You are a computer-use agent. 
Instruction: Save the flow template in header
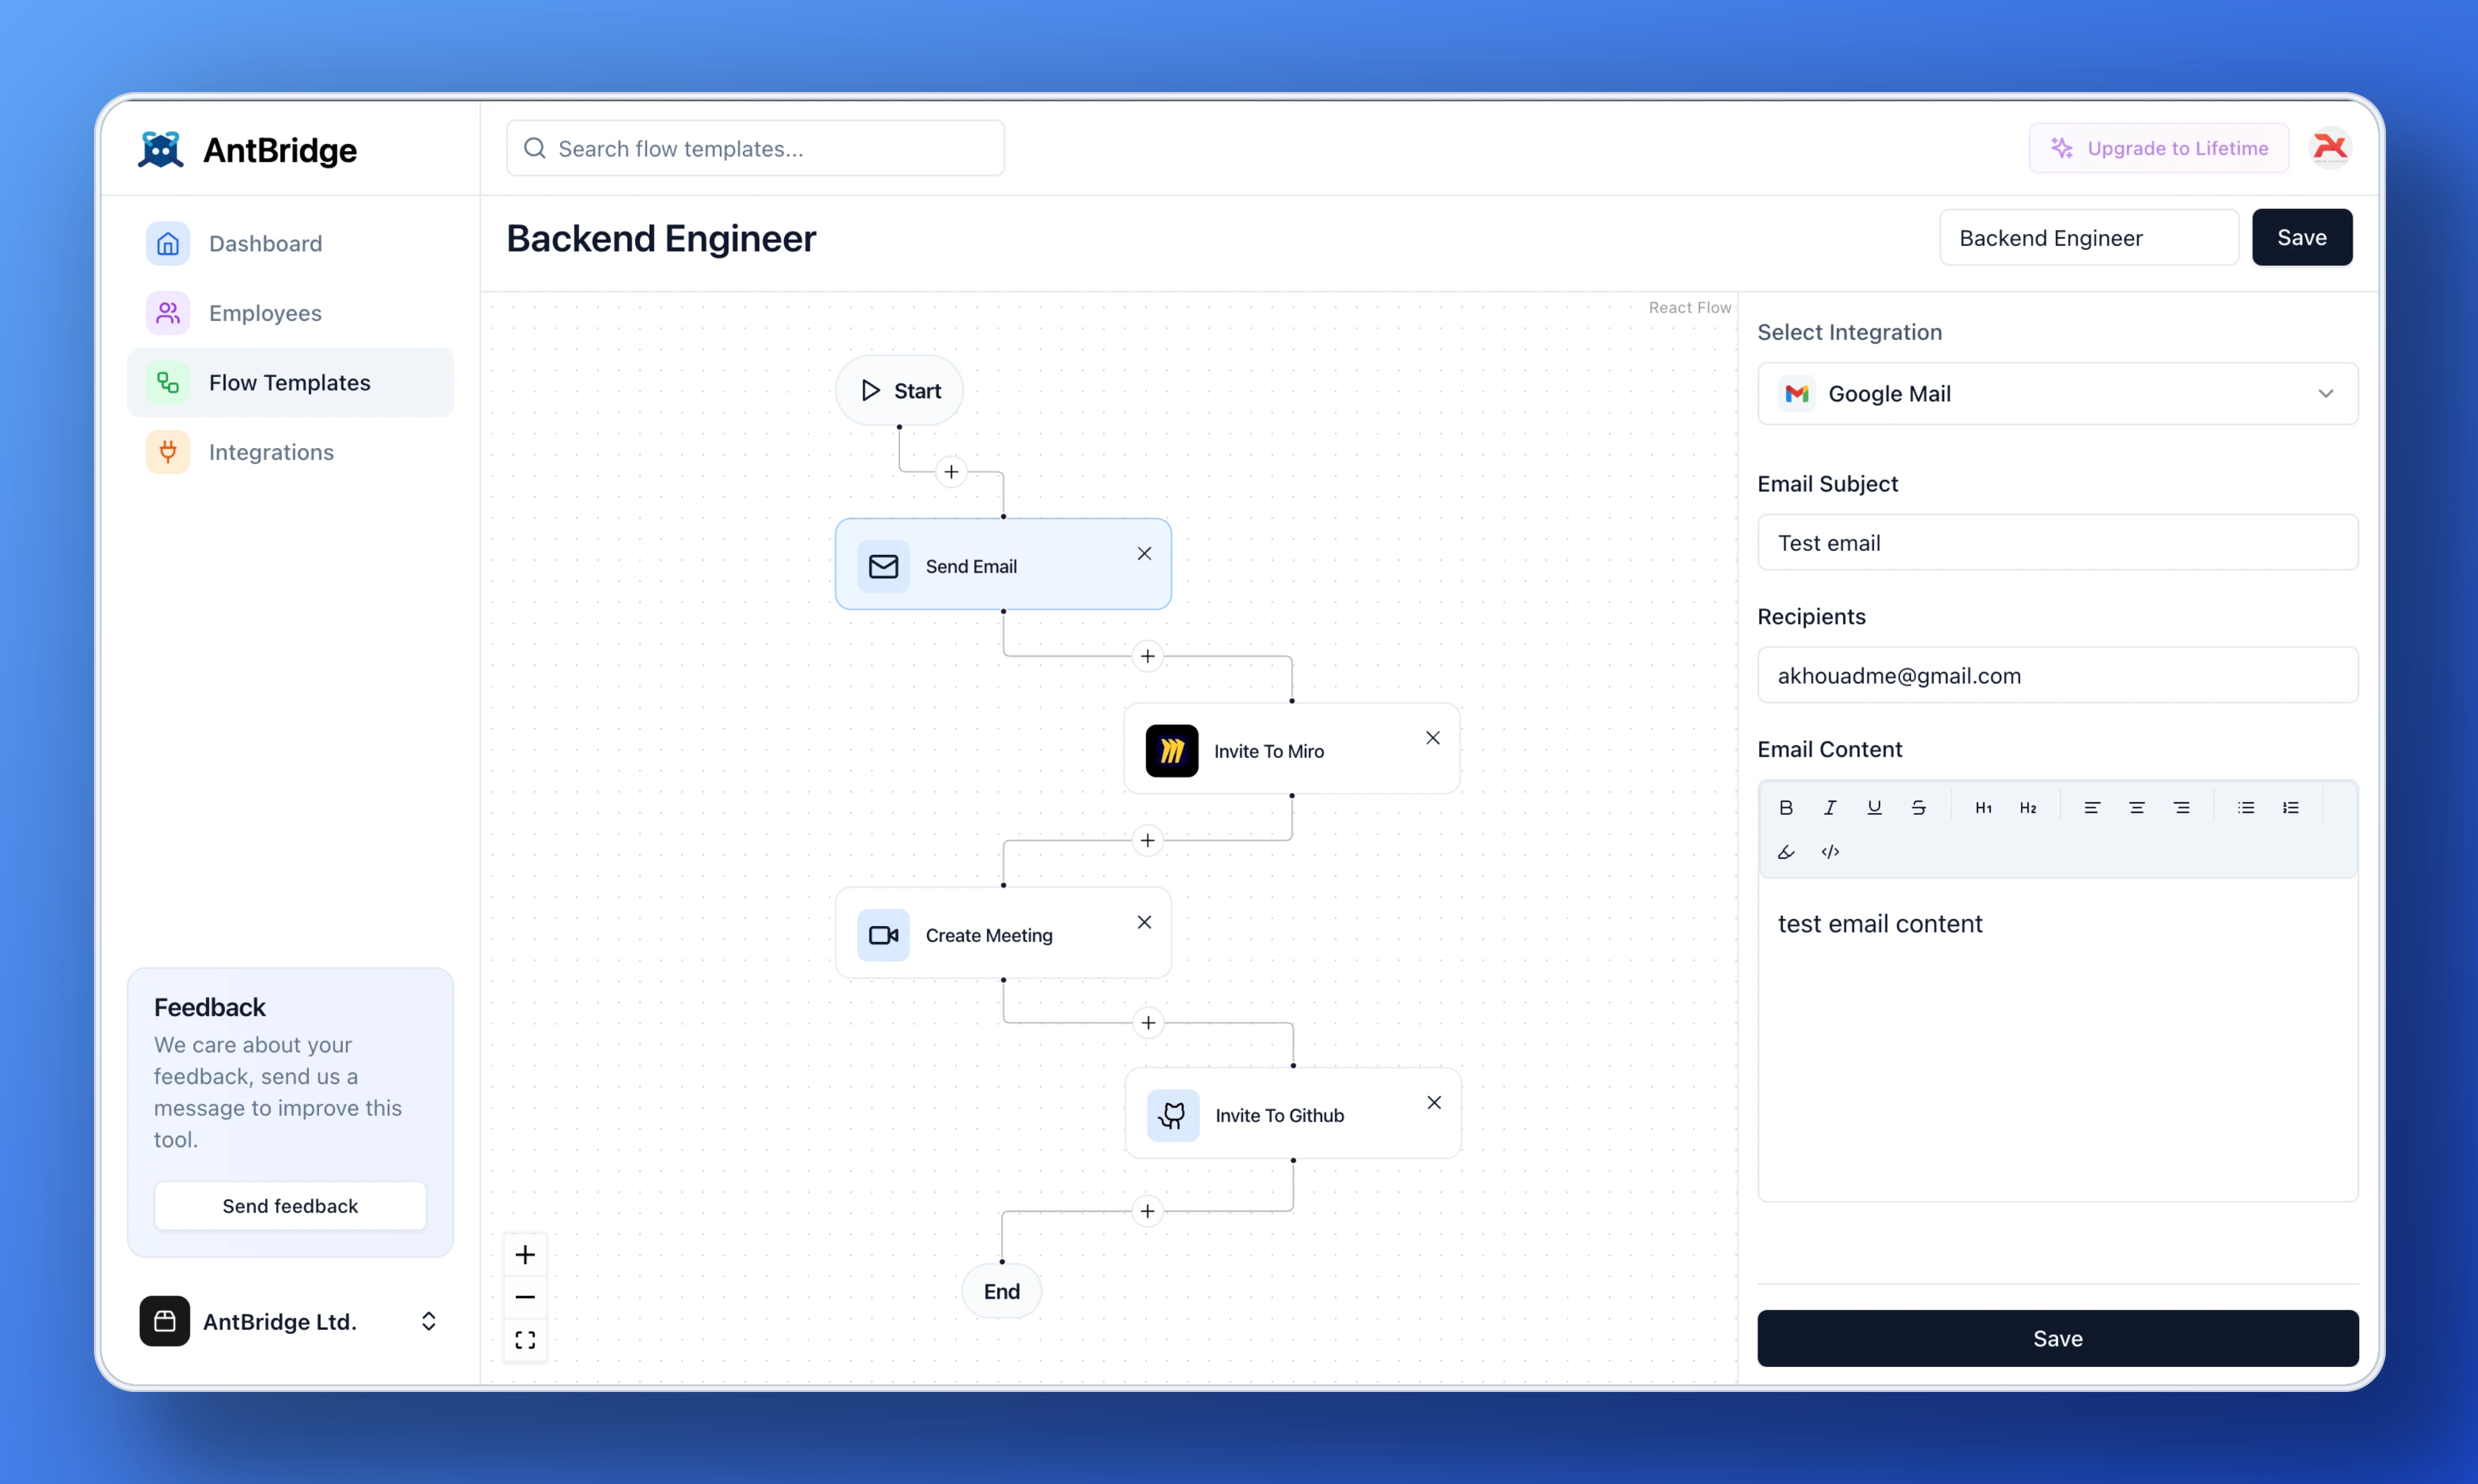pos(2302,237)
